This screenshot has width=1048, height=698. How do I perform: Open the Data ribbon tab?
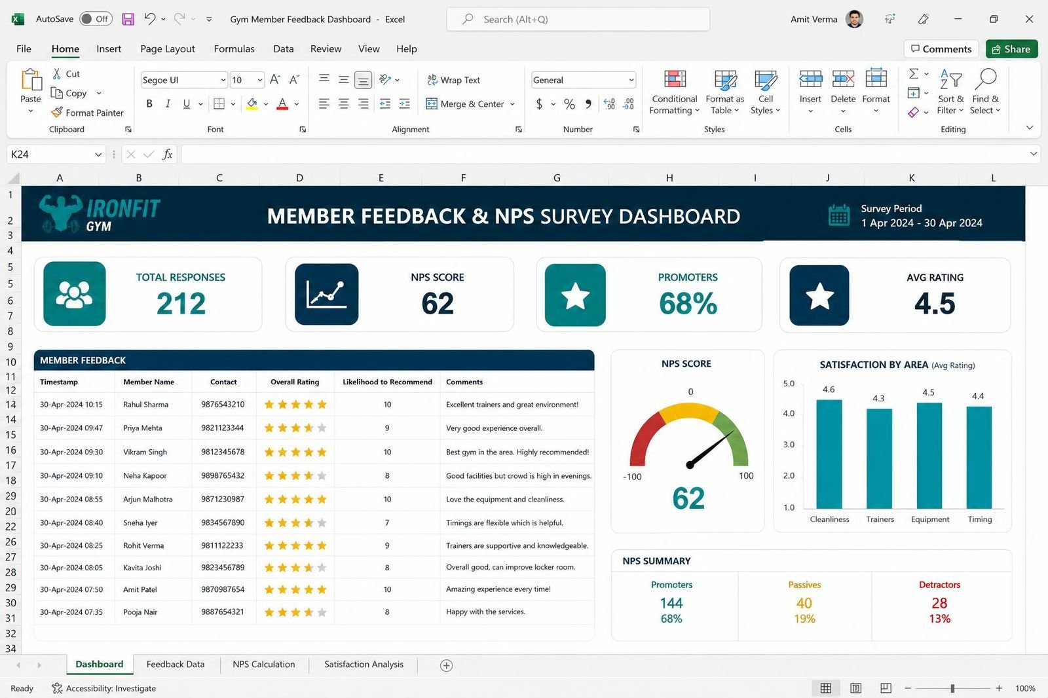(x=283, y=48)
